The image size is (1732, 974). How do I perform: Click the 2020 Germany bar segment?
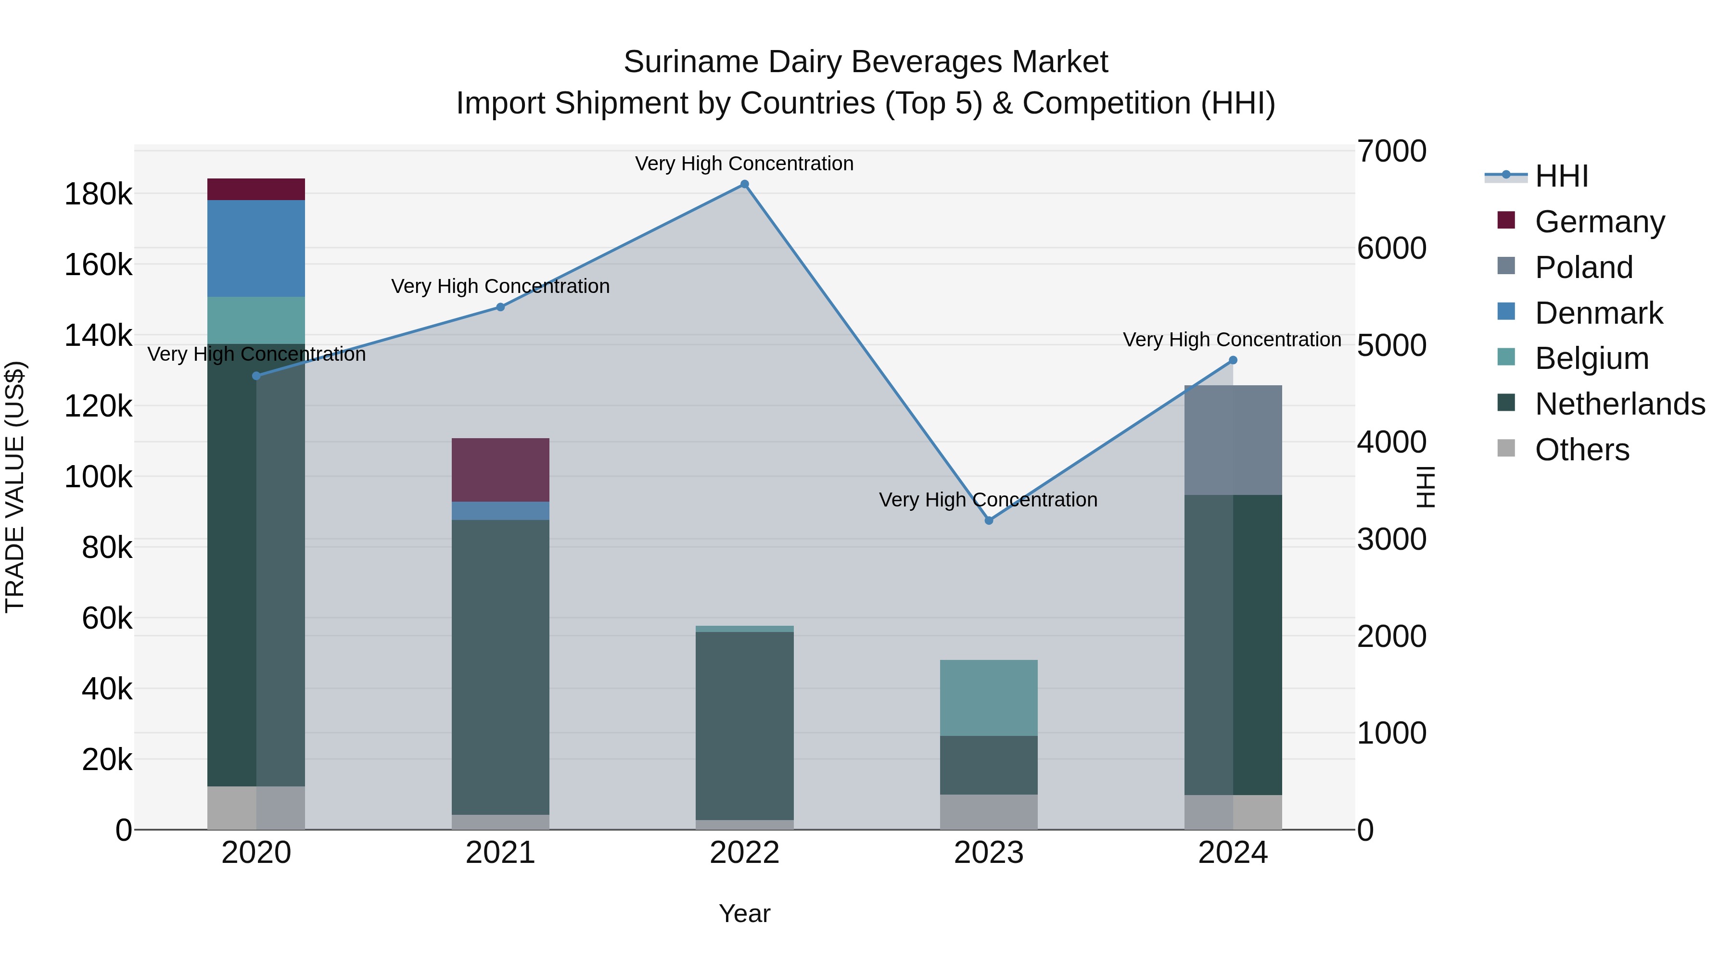click(256, 190)
